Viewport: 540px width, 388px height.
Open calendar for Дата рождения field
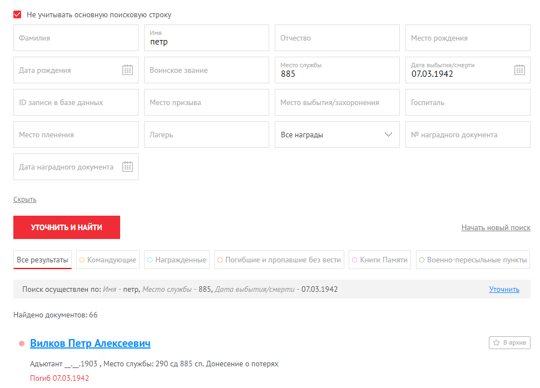[127, 70]
